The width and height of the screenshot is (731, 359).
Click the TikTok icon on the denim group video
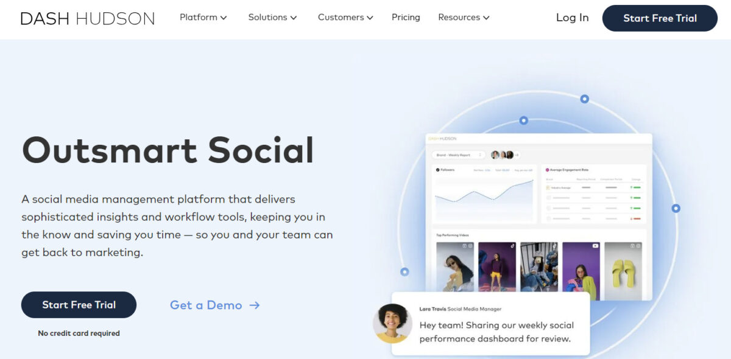pyautogui.click(x=554, y=246)
